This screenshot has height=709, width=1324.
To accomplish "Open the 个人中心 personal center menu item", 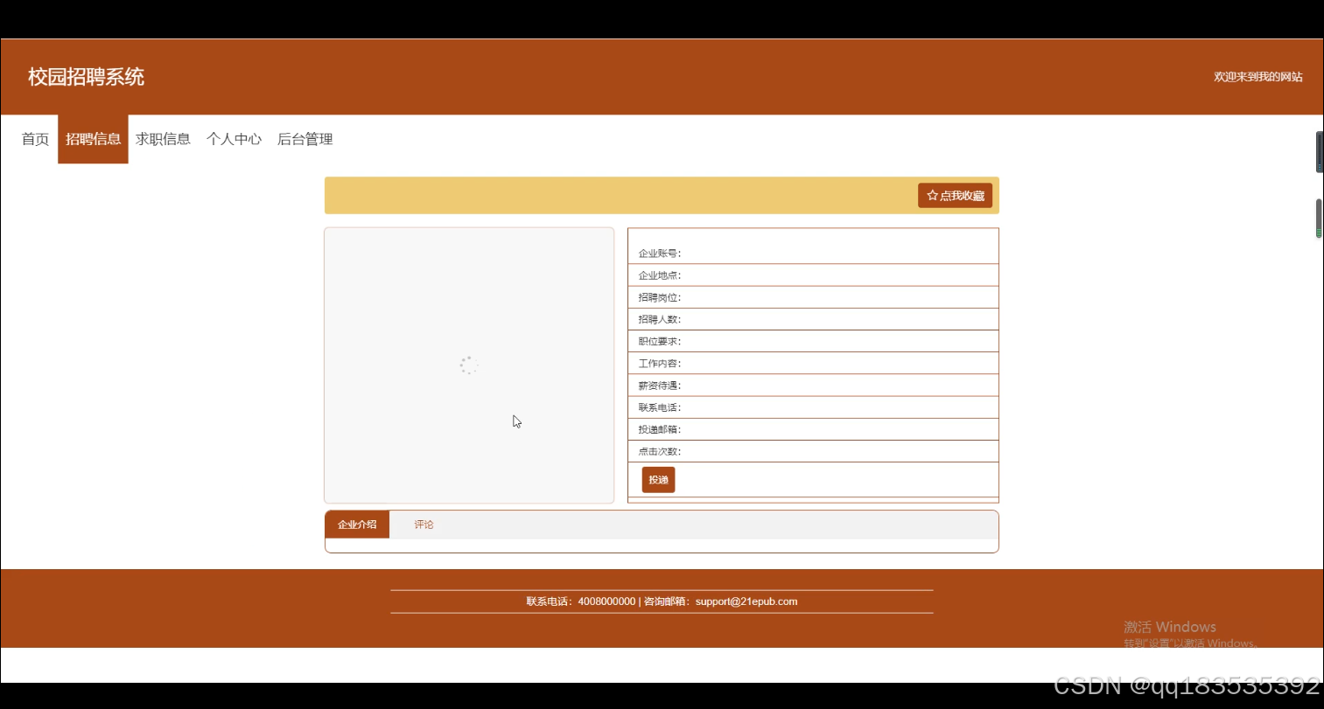I will coord(234,138).
